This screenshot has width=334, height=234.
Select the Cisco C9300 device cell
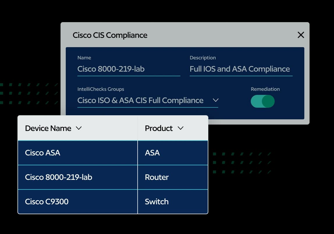[78, 202]
